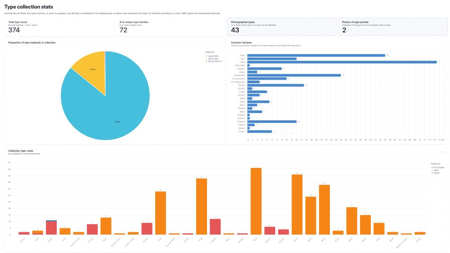Hide Wood series in the sizes chart legend
Image resolution: width=450 pixels, height=253 pixels.
pos(435,173)
